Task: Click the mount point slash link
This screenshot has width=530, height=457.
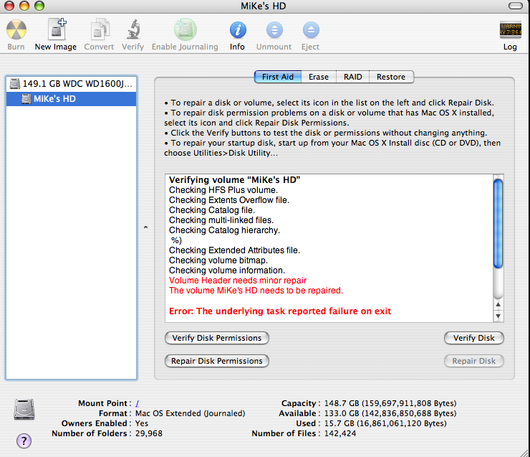Action: point(138,403)
